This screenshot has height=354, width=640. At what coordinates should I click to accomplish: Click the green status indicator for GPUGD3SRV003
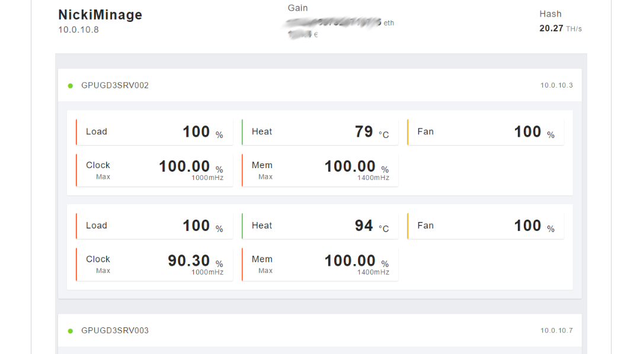coord(72,330)
